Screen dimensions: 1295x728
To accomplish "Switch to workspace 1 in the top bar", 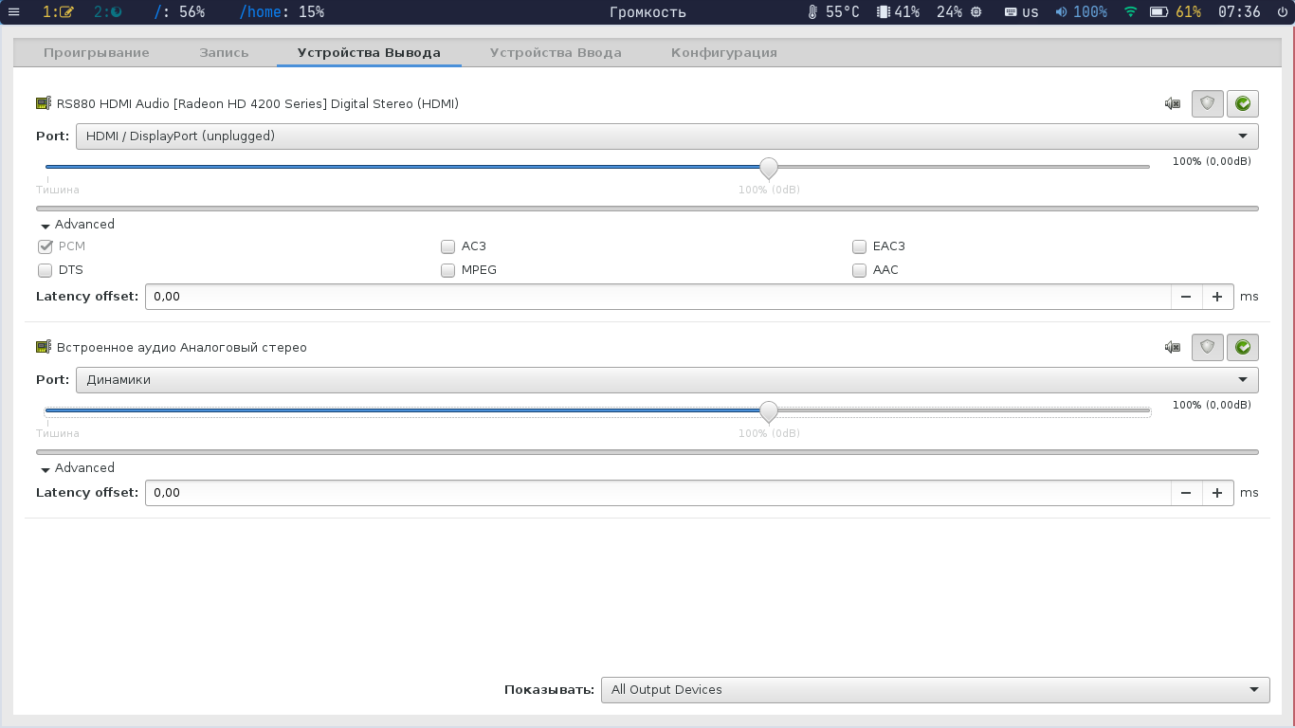I will (x=58, y=12).
